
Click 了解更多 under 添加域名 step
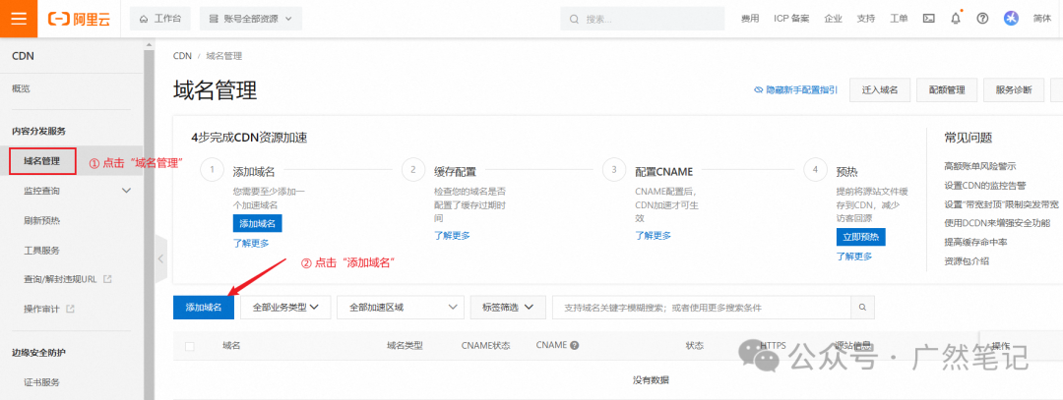tap(251, 243)
